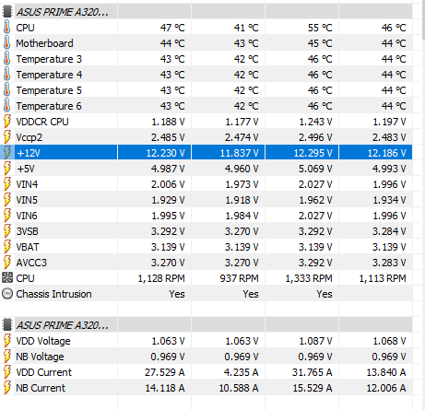
Task: Click the chip icon of first ASUS PRIME header
Action: coord(6,12)
